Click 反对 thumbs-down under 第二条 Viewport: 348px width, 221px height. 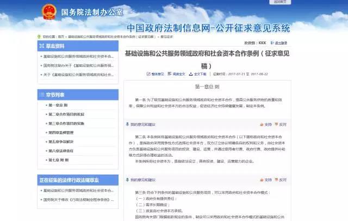pyautogui.click(x=281, y=179)
